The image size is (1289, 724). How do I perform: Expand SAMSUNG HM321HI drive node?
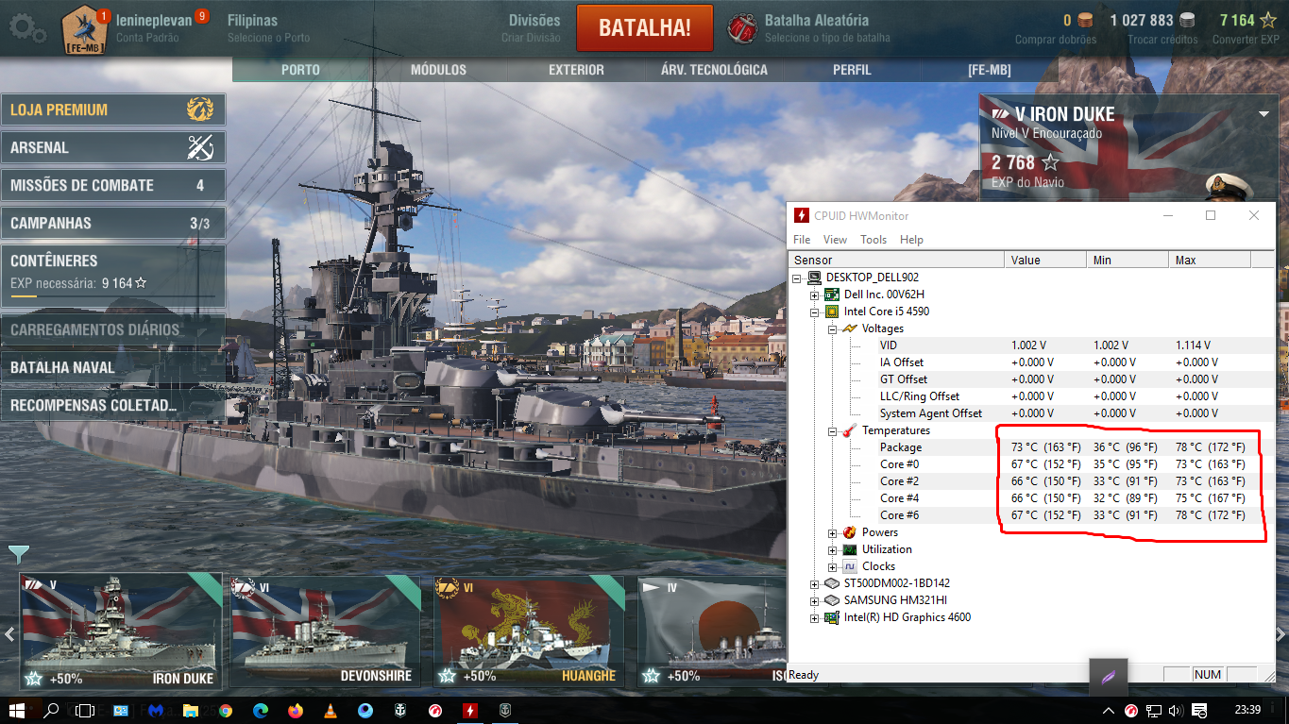815,600
